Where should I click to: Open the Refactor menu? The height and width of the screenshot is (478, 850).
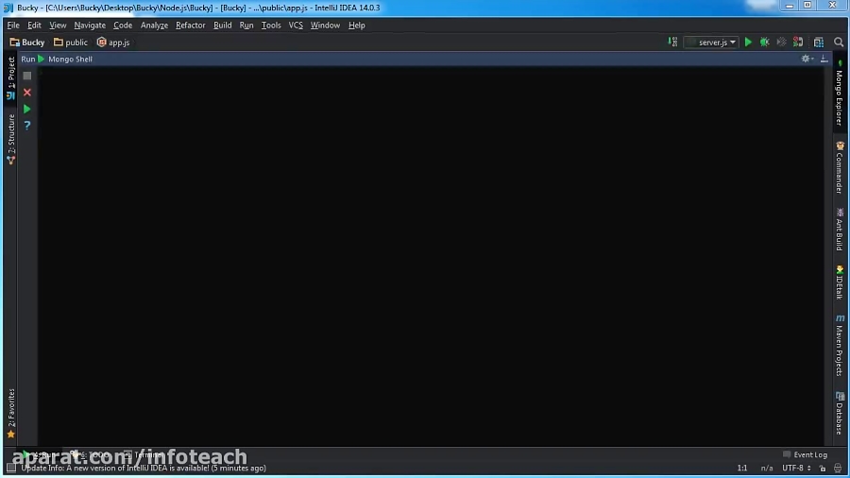[190, 26]
